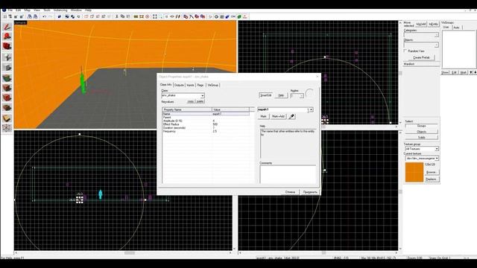The height and width of the screenshot is (268, 477).
Task: Toggle the 2D grid icon in toolbar
Action: pos(5,16)
